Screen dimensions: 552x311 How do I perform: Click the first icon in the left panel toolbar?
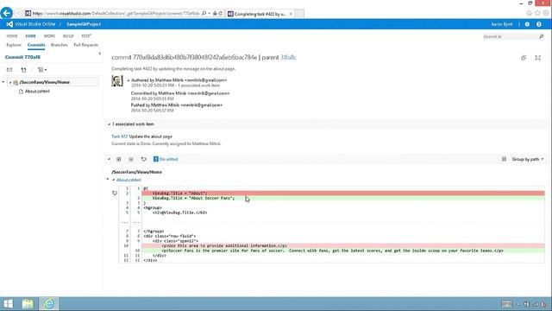click(9, 70)
